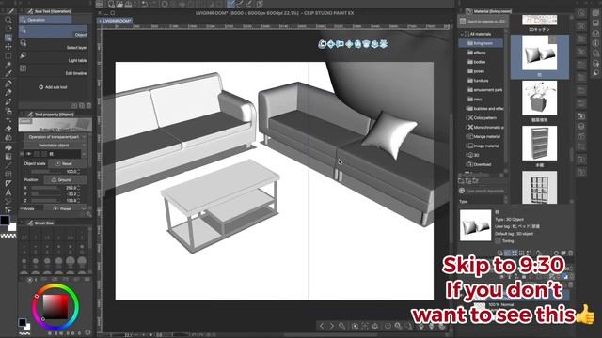The width and height of the screenshot is (602, 338).
Task: Click Search for materials on ASSETS
Action: tap(483, 22)
